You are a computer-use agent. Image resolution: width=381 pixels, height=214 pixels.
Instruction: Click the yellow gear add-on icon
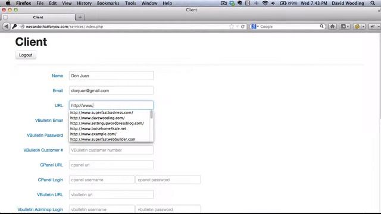pyautogui.click(x=357, y=26)
